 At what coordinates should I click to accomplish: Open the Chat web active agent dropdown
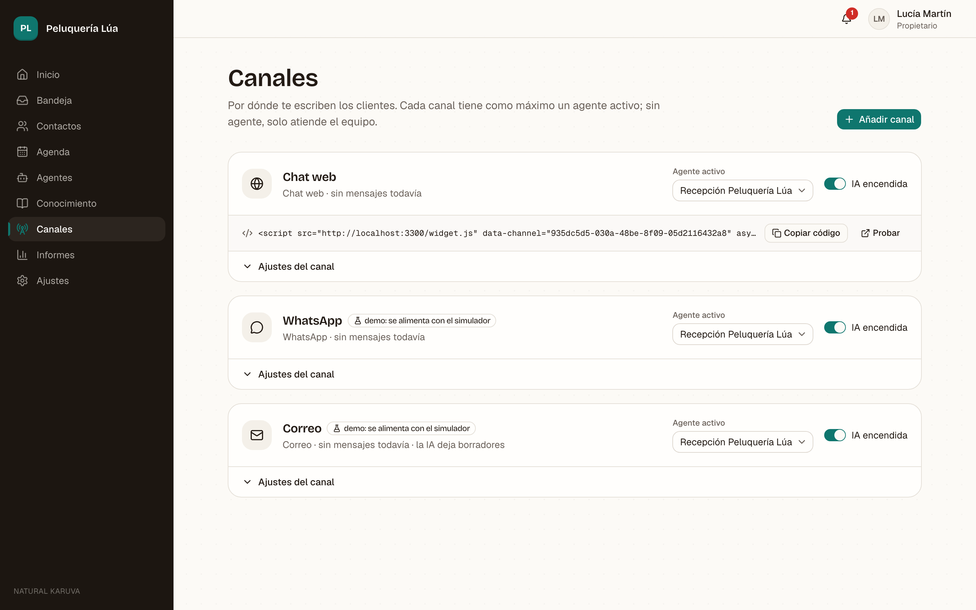tap(743, 190)
